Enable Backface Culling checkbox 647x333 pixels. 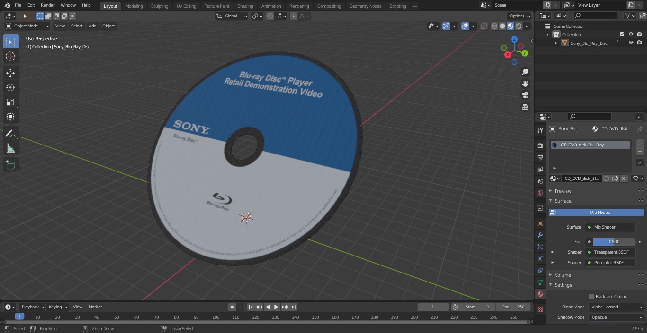point(592,297)
